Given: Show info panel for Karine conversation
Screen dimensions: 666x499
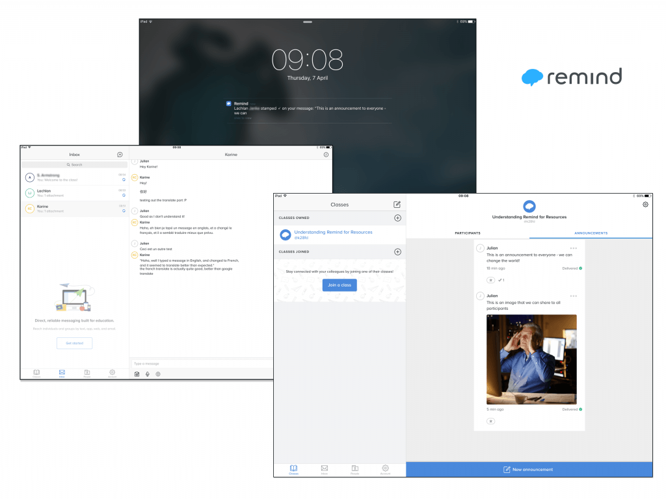Looking at the screenshot, I should pos(325,155).
